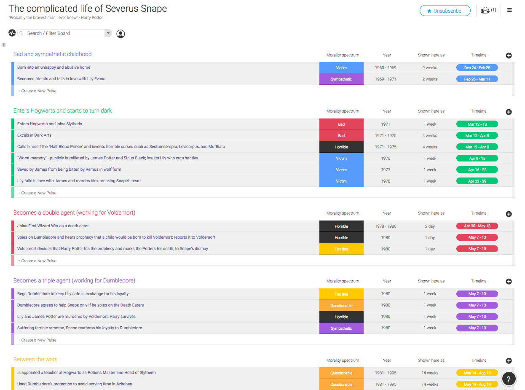Image resolution: width=525 pixels, height=390 pixels.
Task: Click plus icon for Becomes a double agent group
Action: coord(509,214)
